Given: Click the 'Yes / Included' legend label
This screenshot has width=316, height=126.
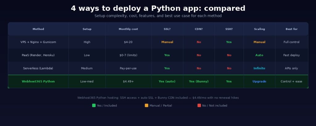Looking at the screenshot, I should (107, 105).
